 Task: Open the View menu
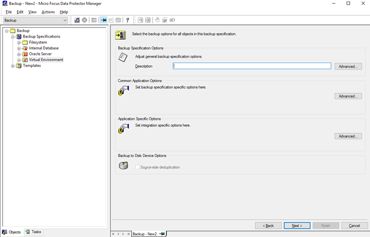[33, 12]
